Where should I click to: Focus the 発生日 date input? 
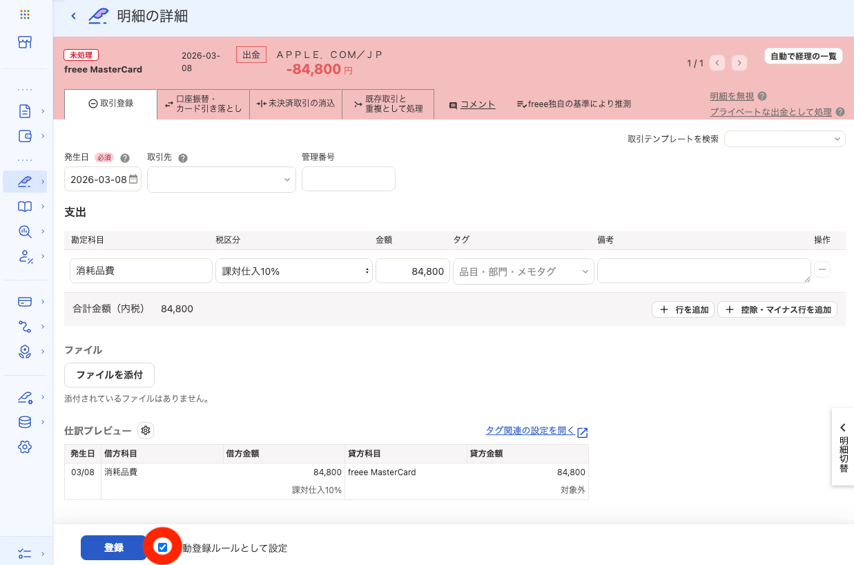[103, 180]
